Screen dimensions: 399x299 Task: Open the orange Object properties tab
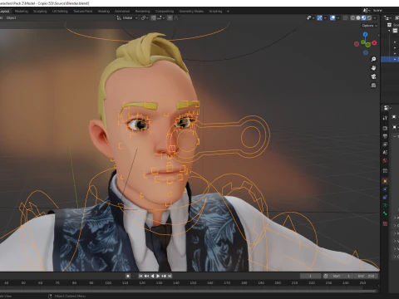click(385, 181)
